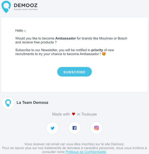The image size is (149, 154).
Task: Click the 'La Team Demooz' signature name
Action: [x=32, y=102]
